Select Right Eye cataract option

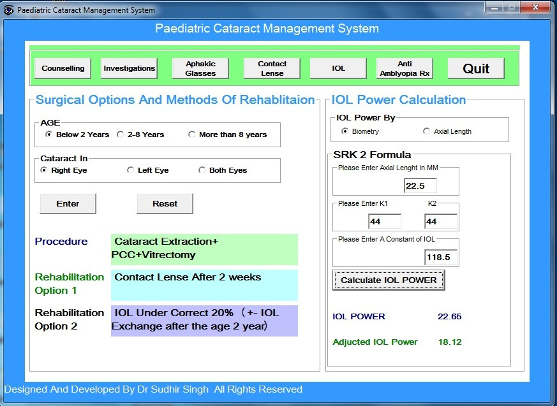[44, 170]
